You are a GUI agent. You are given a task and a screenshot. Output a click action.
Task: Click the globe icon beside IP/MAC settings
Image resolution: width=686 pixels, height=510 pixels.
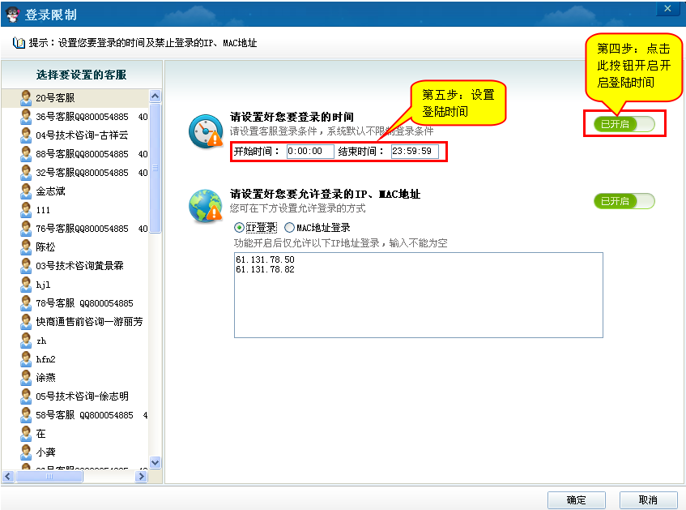pos(205,205)
